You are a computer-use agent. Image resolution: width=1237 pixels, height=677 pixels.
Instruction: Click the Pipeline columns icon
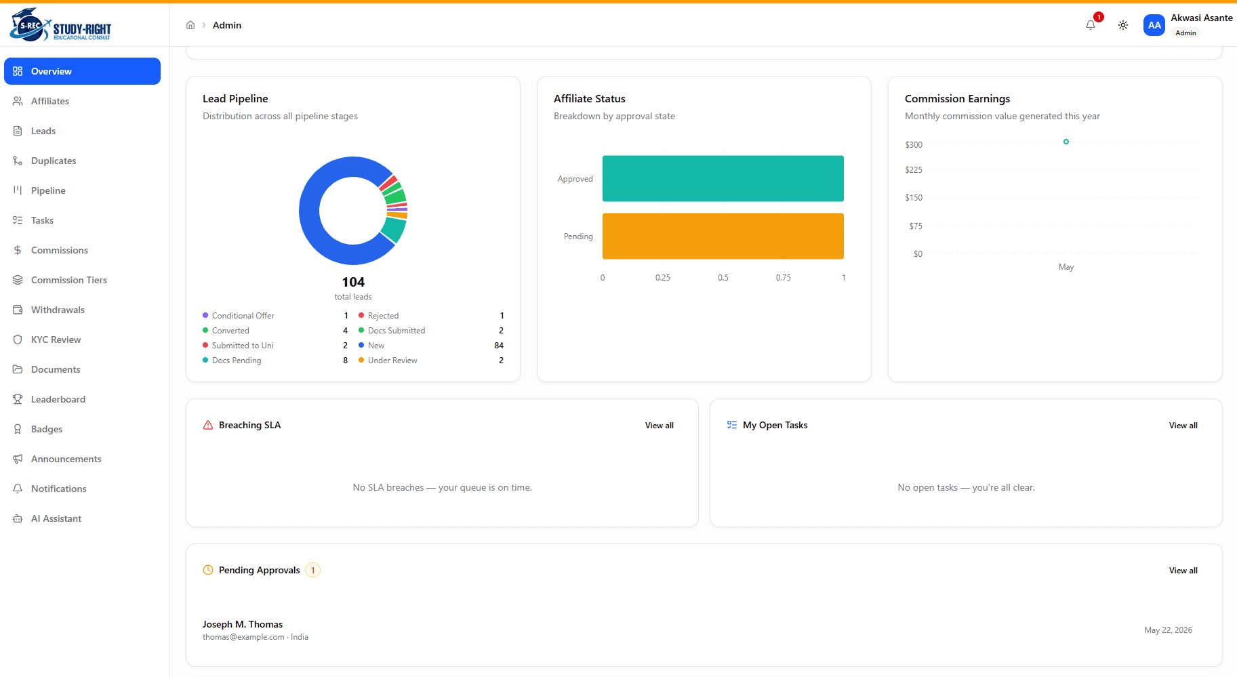click(x=18, y=190)
